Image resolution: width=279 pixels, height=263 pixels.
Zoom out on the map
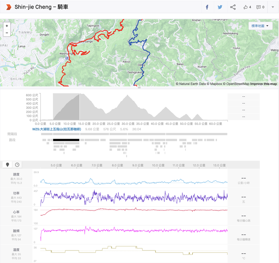[7, 33]
